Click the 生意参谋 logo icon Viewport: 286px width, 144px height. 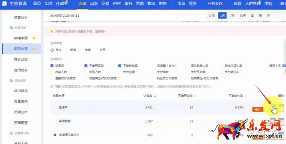[x=4, y=4]
